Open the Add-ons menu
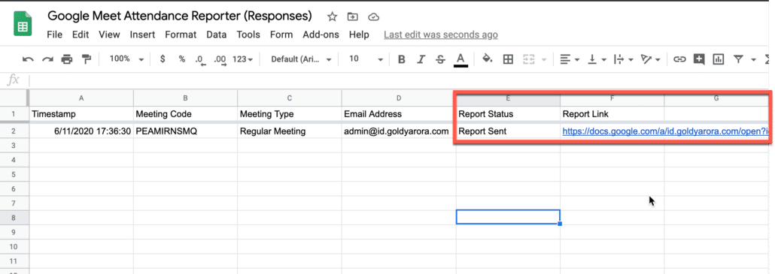Viewport: 775px width, 274px height. coord(321,35)
